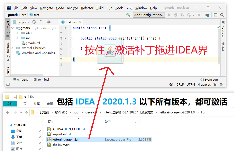Click the Profiler run icon

189,15
